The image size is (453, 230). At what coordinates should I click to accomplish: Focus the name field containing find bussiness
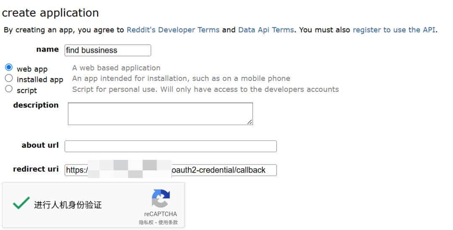coord(107,50)
